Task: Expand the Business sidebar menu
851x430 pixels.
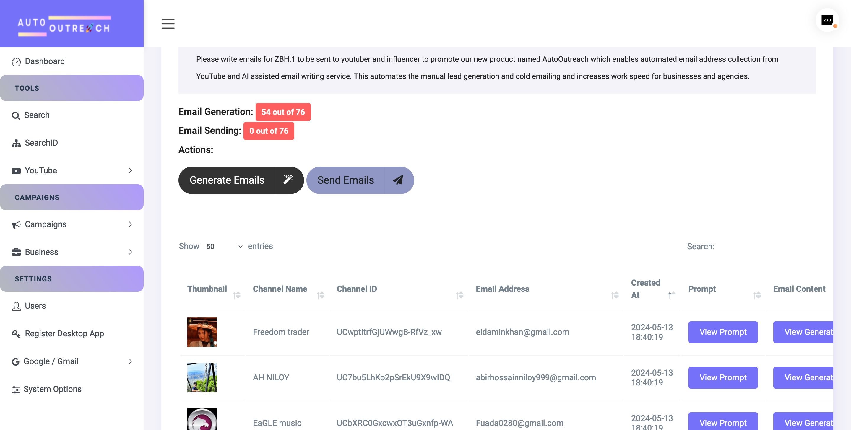Action: coord(71,252)
